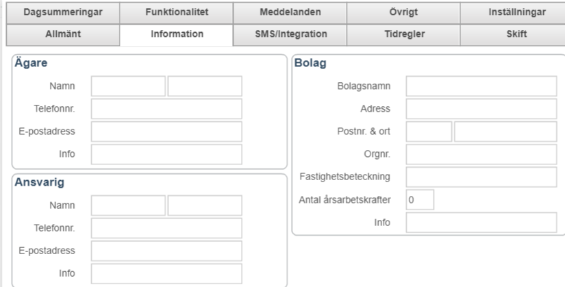This screenshot has width=565, height=287.
Task: Open the SMS/Integration tab
Action: point(290,34)
